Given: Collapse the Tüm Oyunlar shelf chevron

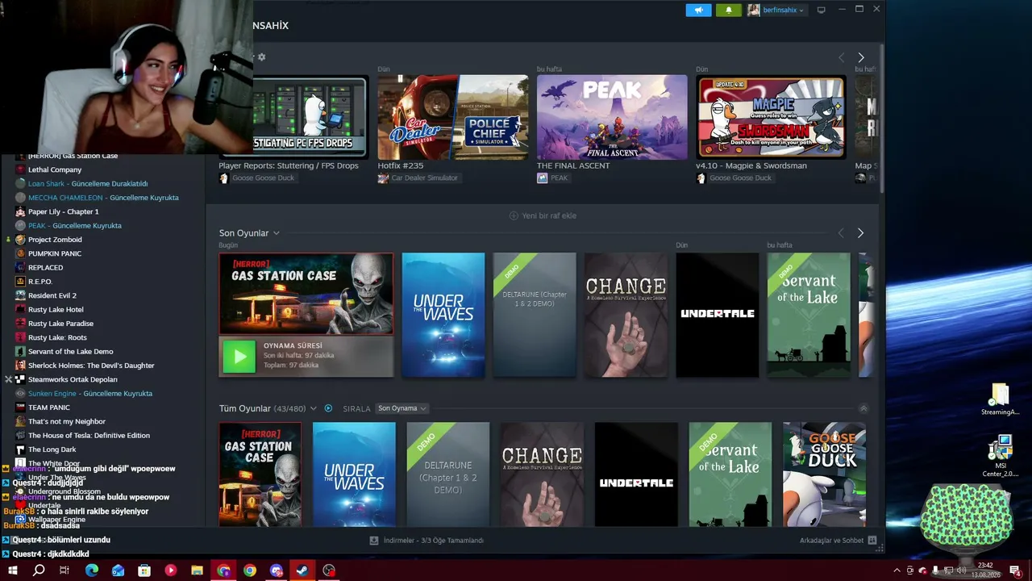Looking at the screenshot, I should pos(863,408).
